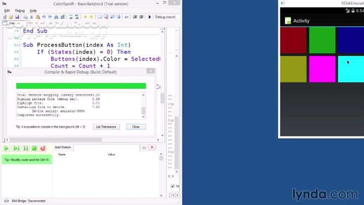
Task: Click the Redo arrow toolbar icon
Action: point(50,17)
